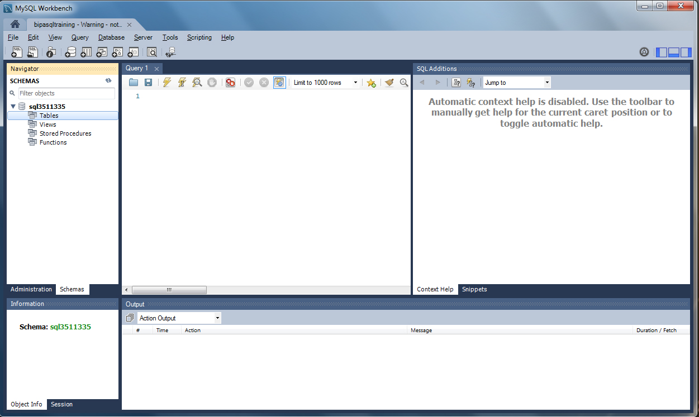Create a new schema icon

[x=70, y=51]
